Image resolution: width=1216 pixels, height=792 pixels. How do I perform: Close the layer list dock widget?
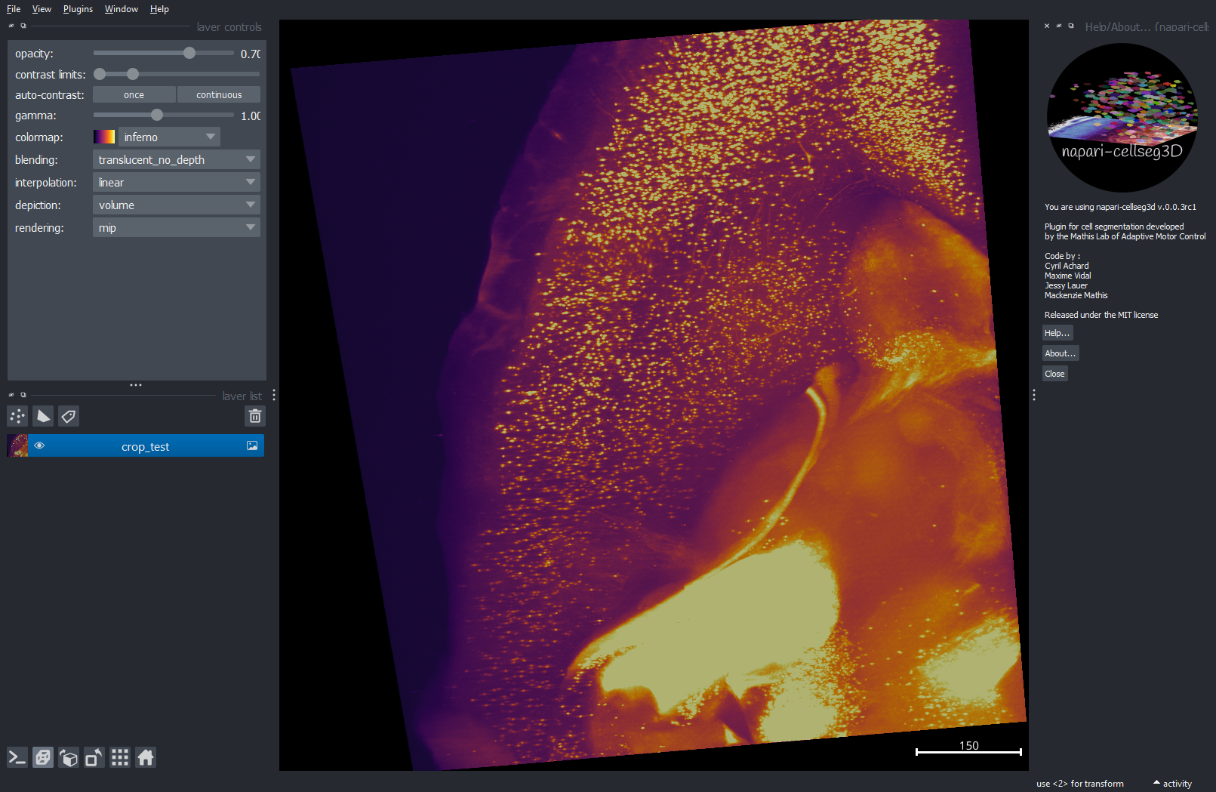(11, 395)
